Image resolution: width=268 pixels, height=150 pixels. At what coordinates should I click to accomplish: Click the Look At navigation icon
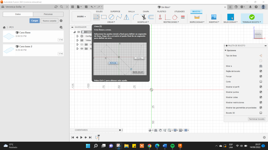click(x=156, y=130)
